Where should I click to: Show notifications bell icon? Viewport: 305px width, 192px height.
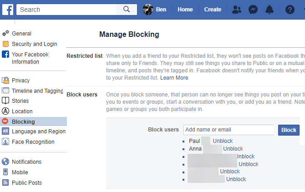click(270, 10)
